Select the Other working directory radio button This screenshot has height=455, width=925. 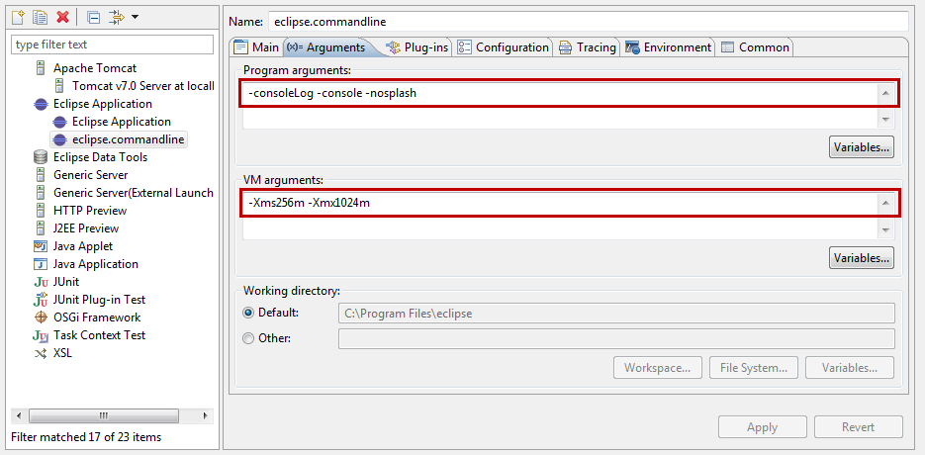248,338
